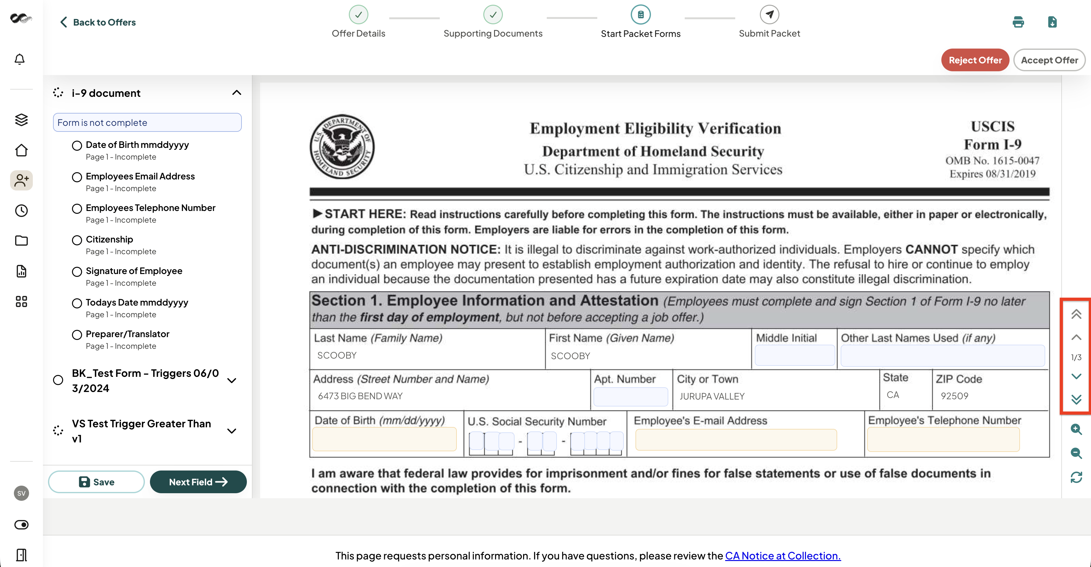Click Other Last Names Used field
Image resolution: width=1091 pixels, height=567 pixels.
[x=943, y=355]
